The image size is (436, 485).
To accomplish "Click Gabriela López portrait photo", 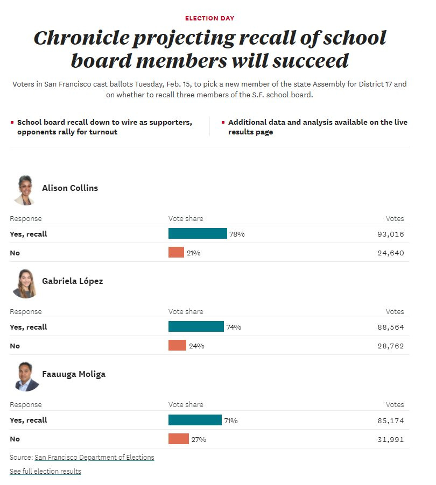I will (x=25, y=283).
